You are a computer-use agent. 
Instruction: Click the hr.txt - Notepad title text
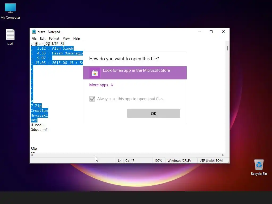coord(49,32)
